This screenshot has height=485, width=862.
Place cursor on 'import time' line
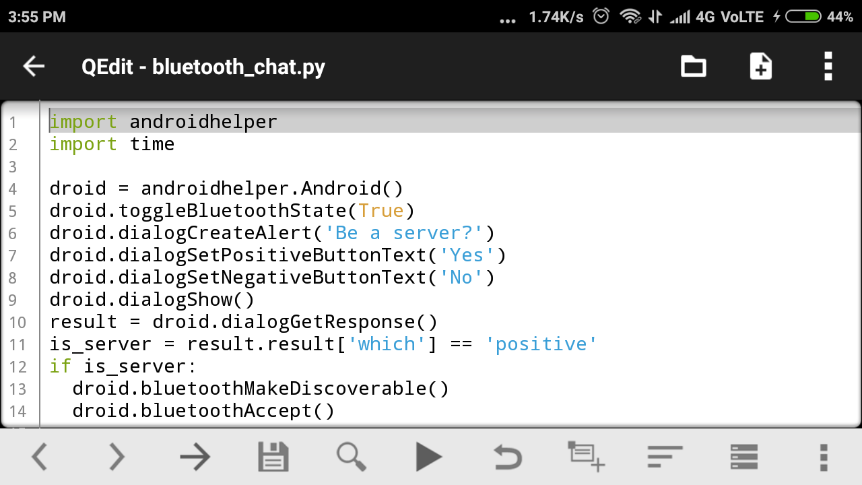(112, 144)
